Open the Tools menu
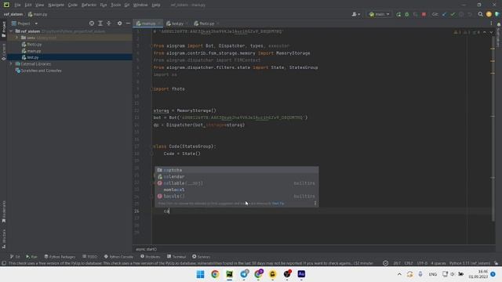This screenshot has height=282, width=502. point(116,5)
